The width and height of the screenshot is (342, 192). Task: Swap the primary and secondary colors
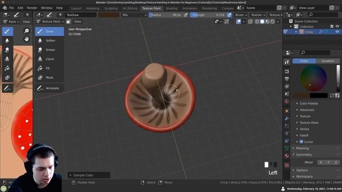pyautogui.click(x=332, y=95)
